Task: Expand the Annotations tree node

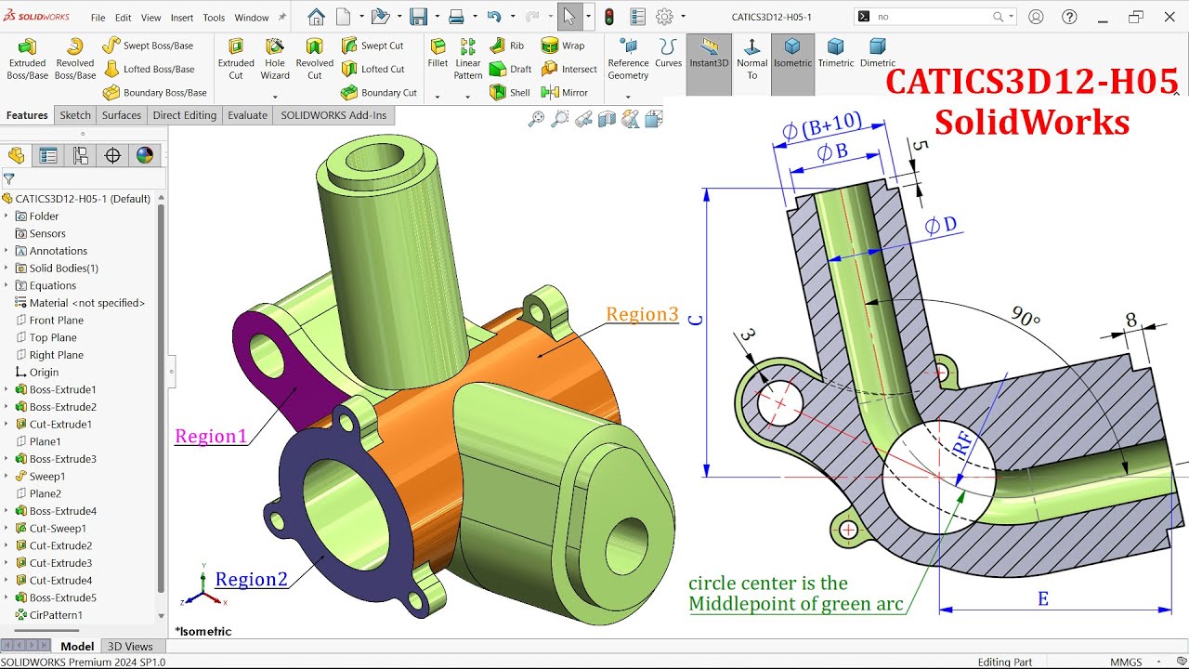Action: 7,251
